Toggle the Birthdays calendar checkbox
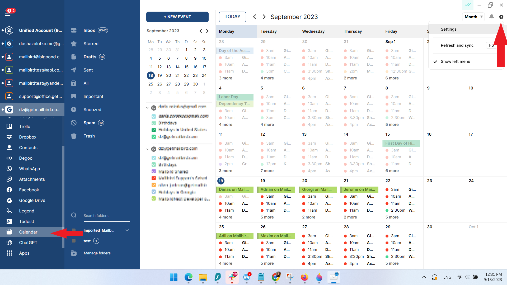The height and width of the screenshot is (285, 507). 153,123
